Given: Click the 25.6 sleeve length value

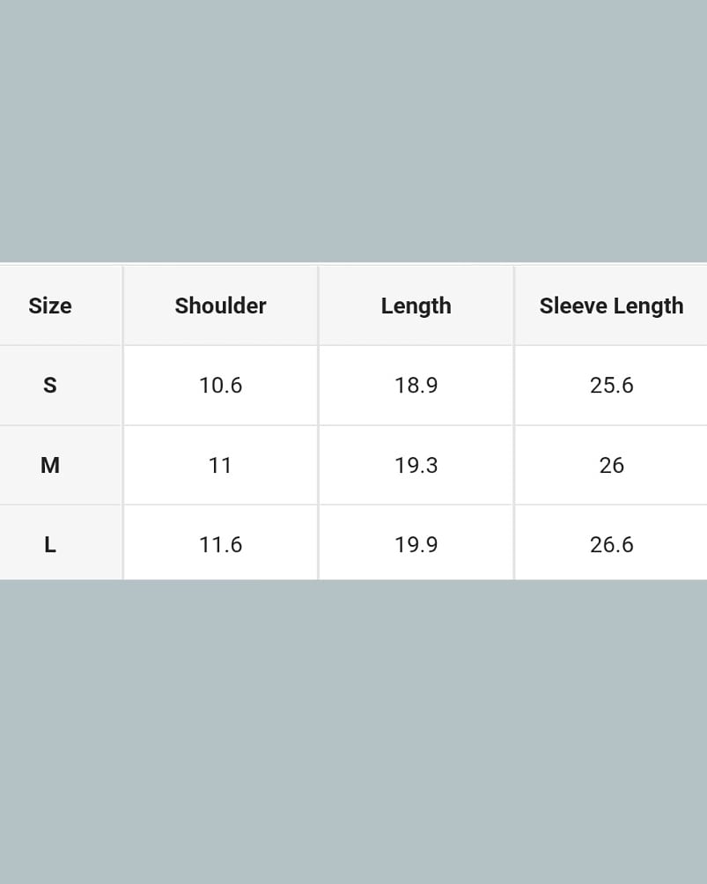Looking at the screenshot, I should click(611, 385).
